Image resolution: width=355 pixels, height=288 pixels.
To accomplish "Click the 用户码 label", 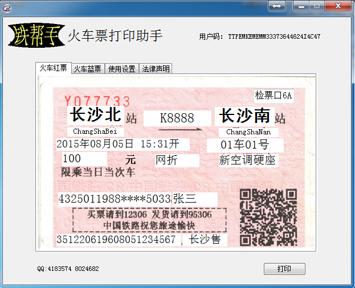I will 211,36.
